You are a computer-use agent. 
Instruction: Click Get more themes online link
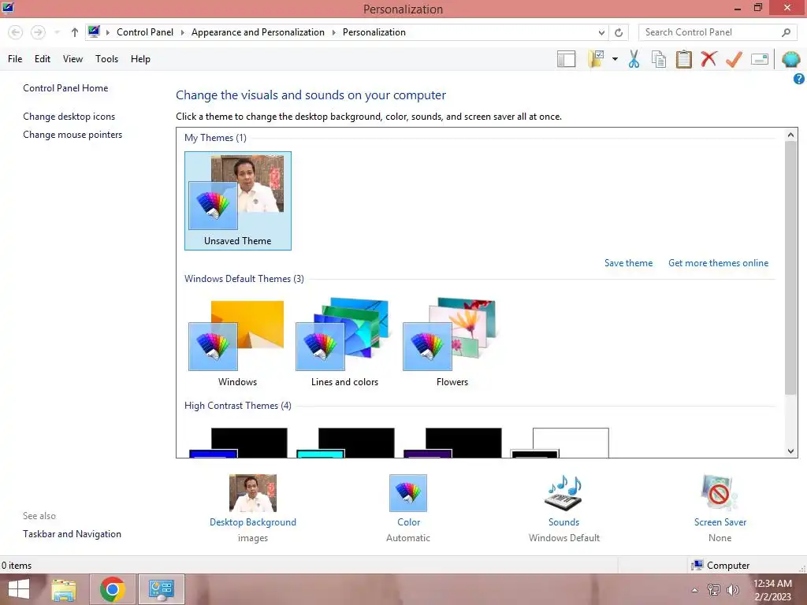point(718,263)
